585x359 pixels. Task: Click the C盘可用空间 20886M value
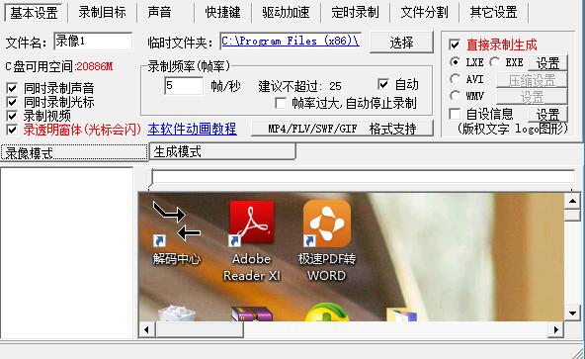[94, 67]
